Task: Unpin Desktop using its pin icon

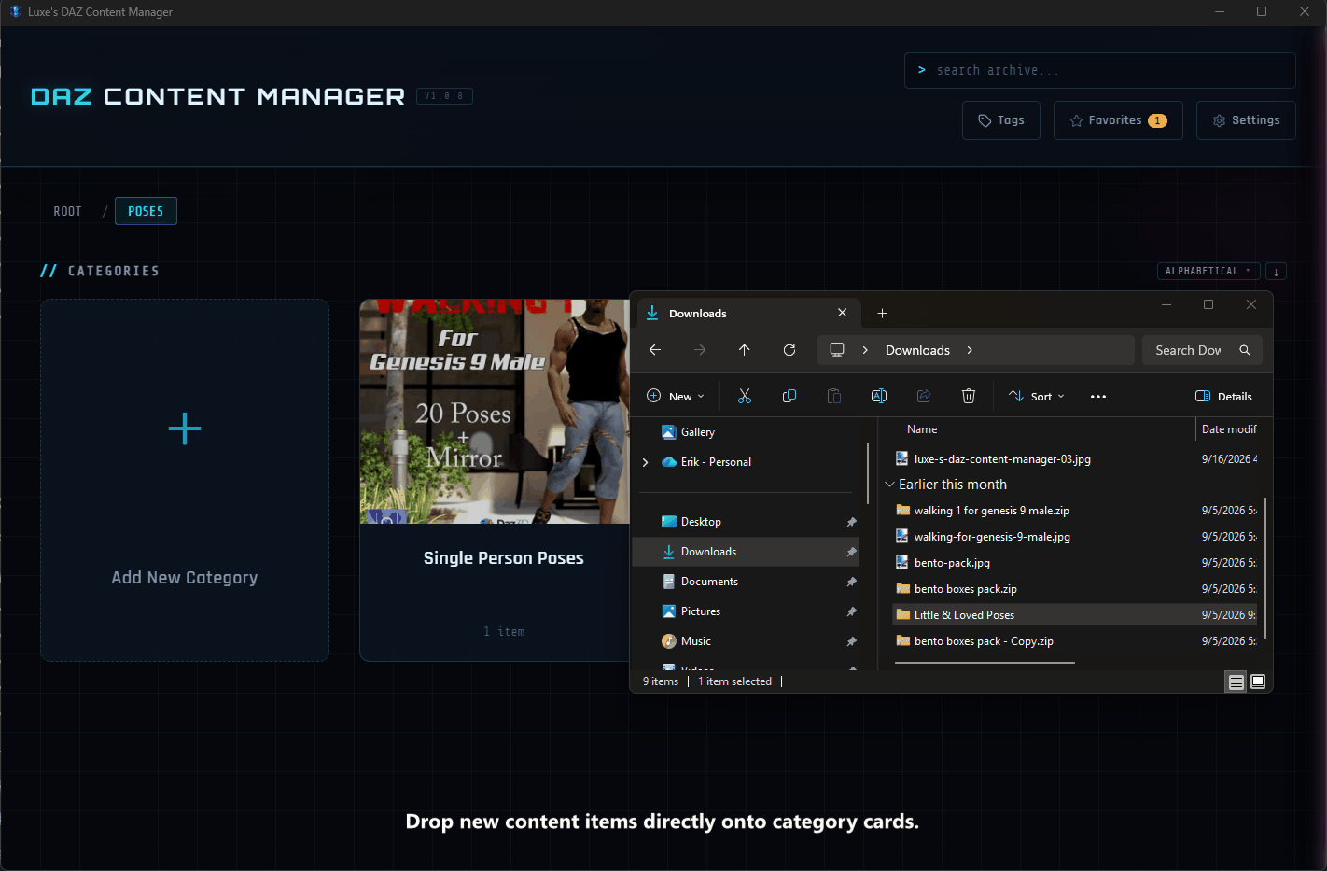Action: (851, 522)
